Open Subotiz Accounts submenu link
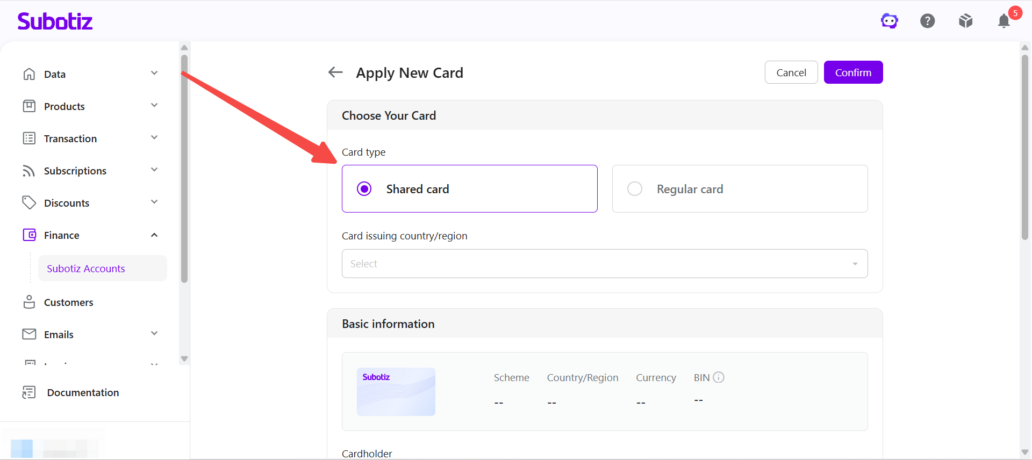Image resolution: width=1032 pixels, height=460 pixels. click(102, 268)
